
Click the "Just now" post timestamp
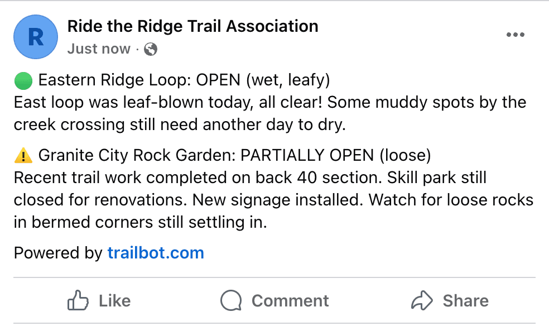(x=99, y=49)
